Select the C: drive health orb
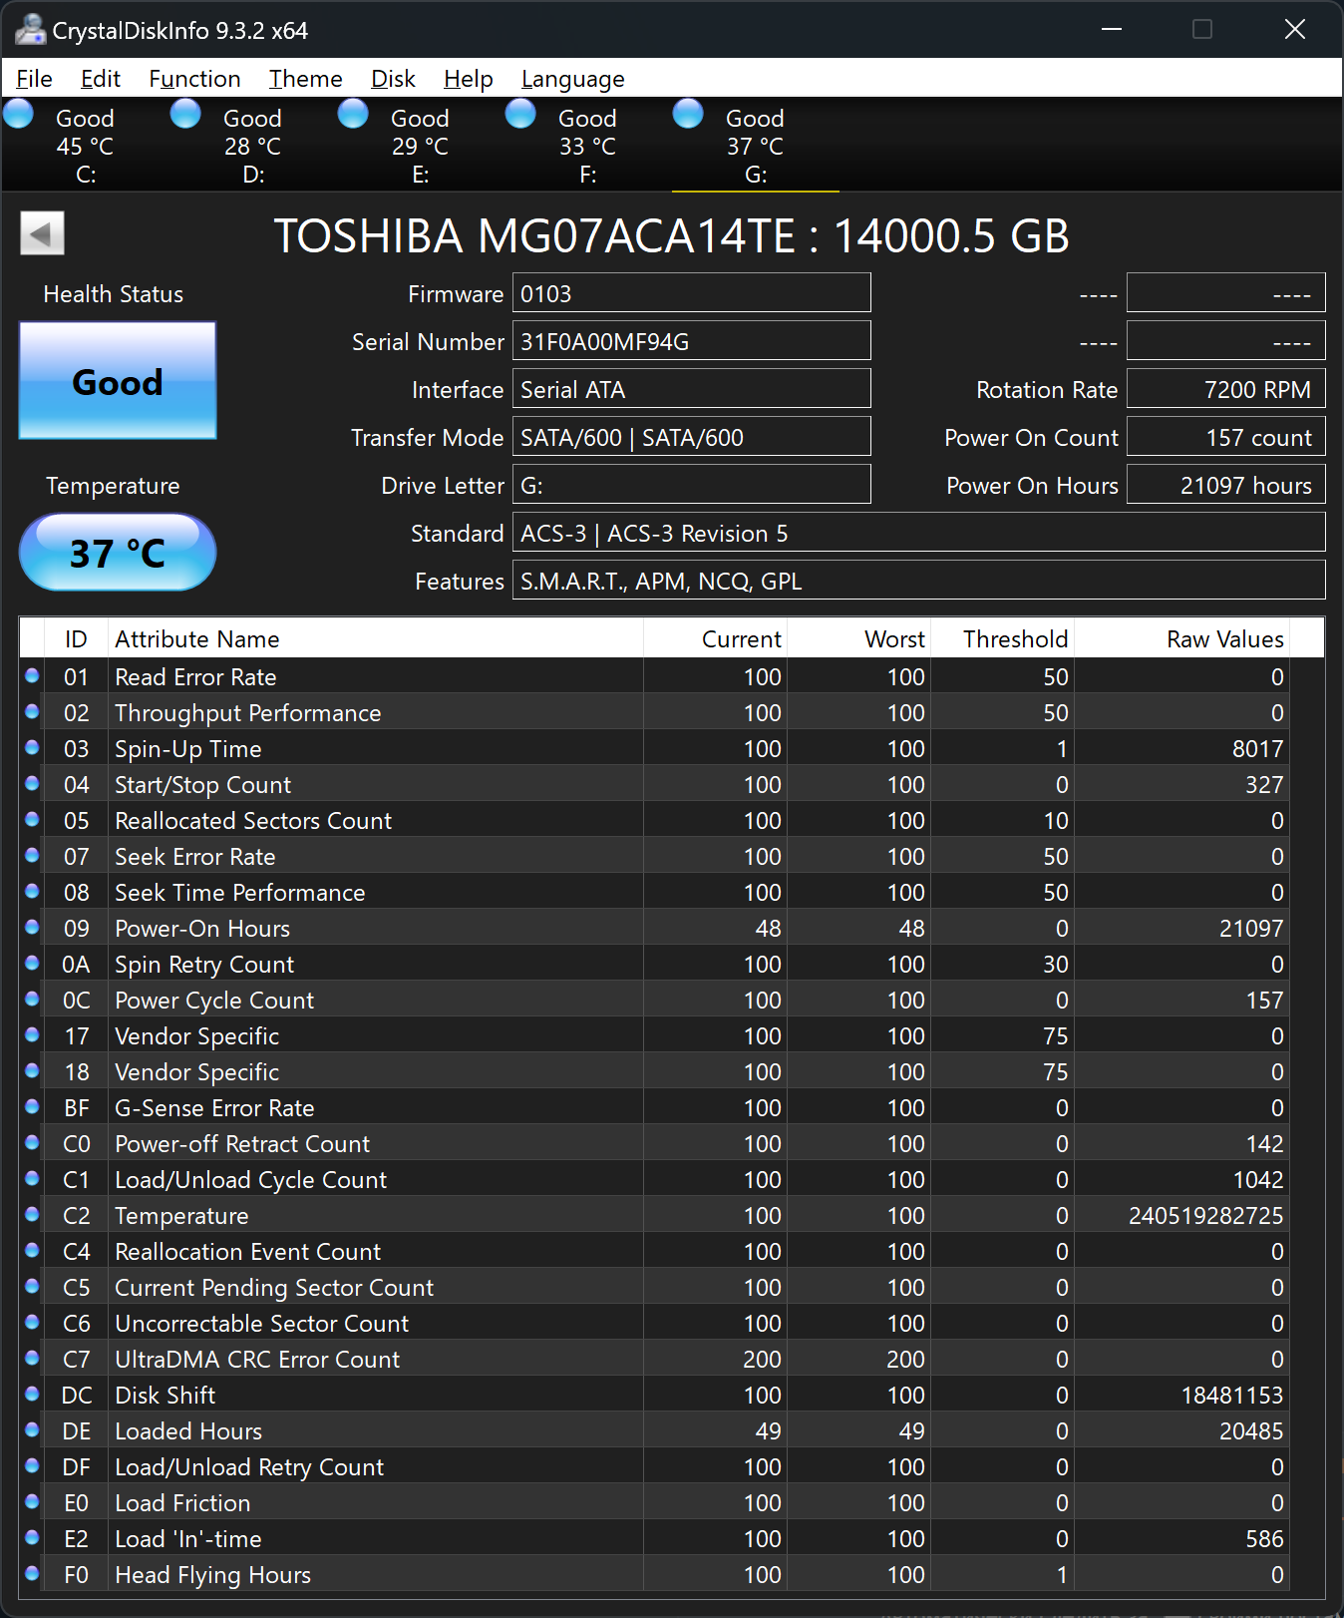The image size is (1344, 1618). (19, 114)
